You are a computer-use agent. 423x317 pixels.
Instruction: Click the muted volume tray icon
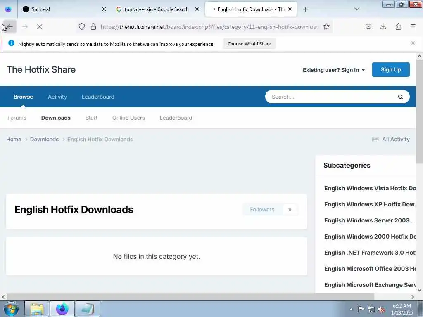click(x=381, y=310)
